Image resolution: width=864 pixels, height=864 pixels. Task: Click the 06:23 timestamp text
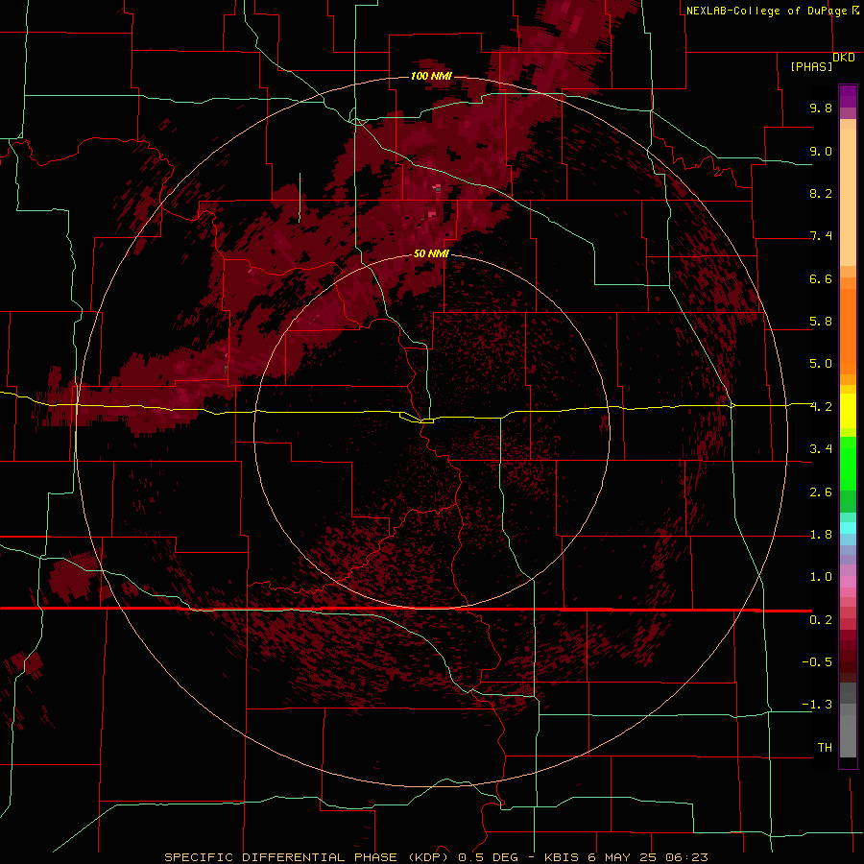coord(686,857)
